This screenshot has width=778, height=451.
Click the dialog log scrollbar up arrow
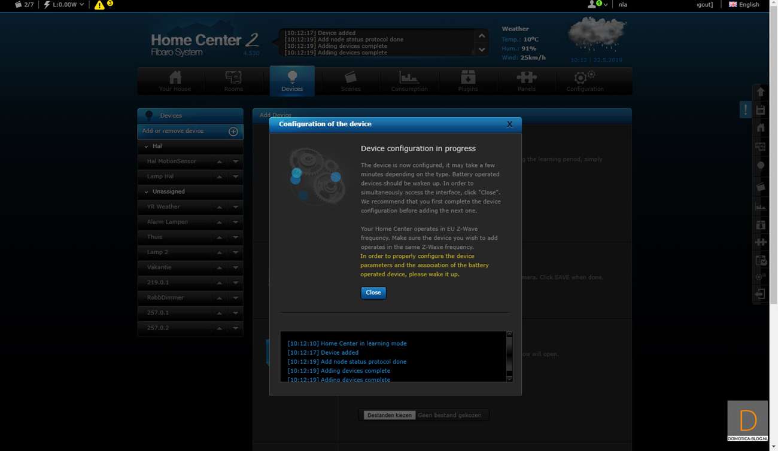pos(509,334)
